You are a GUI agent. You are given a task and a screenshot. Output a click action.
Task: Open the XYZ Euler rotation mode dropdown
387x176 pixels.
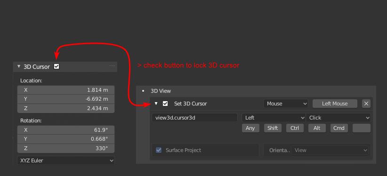(66, 160)
